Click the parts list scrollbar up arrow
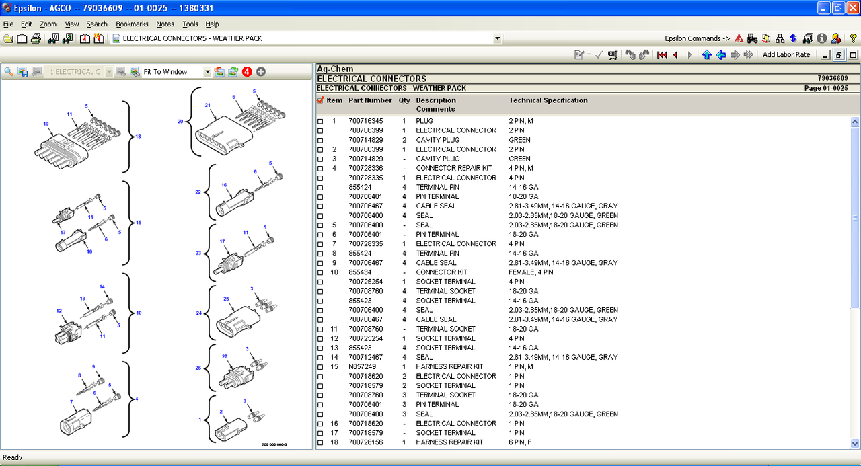 tap(856, 122)
